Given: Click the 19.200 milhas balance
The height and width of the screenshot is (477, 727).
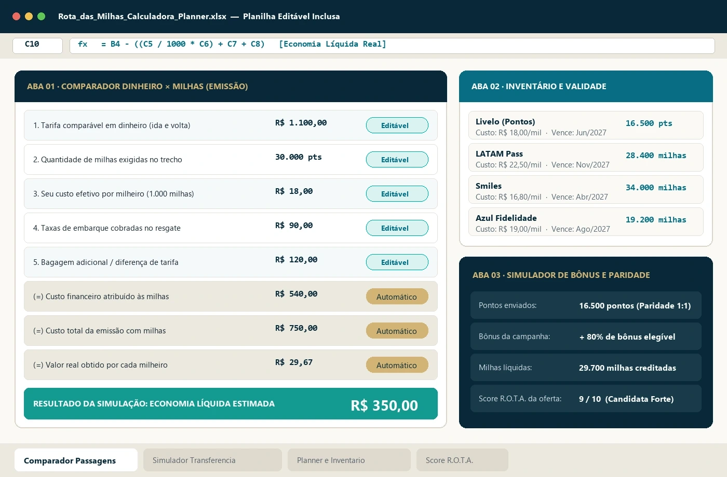Looking at the screenshot, I should pos(656,220).
